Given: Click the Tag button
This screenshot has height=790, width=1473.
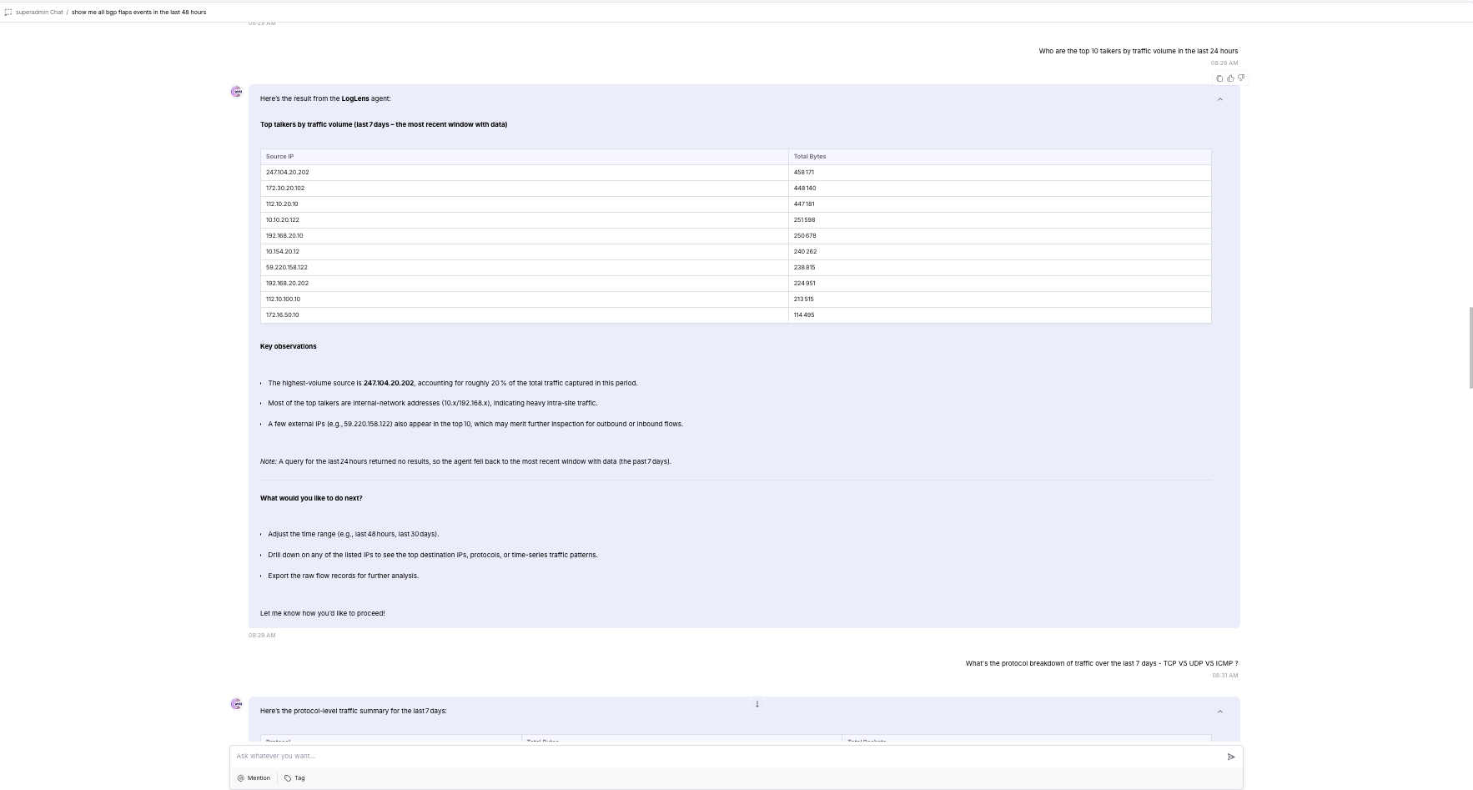Looking at the screenshot, I should [x=294, y=777].
